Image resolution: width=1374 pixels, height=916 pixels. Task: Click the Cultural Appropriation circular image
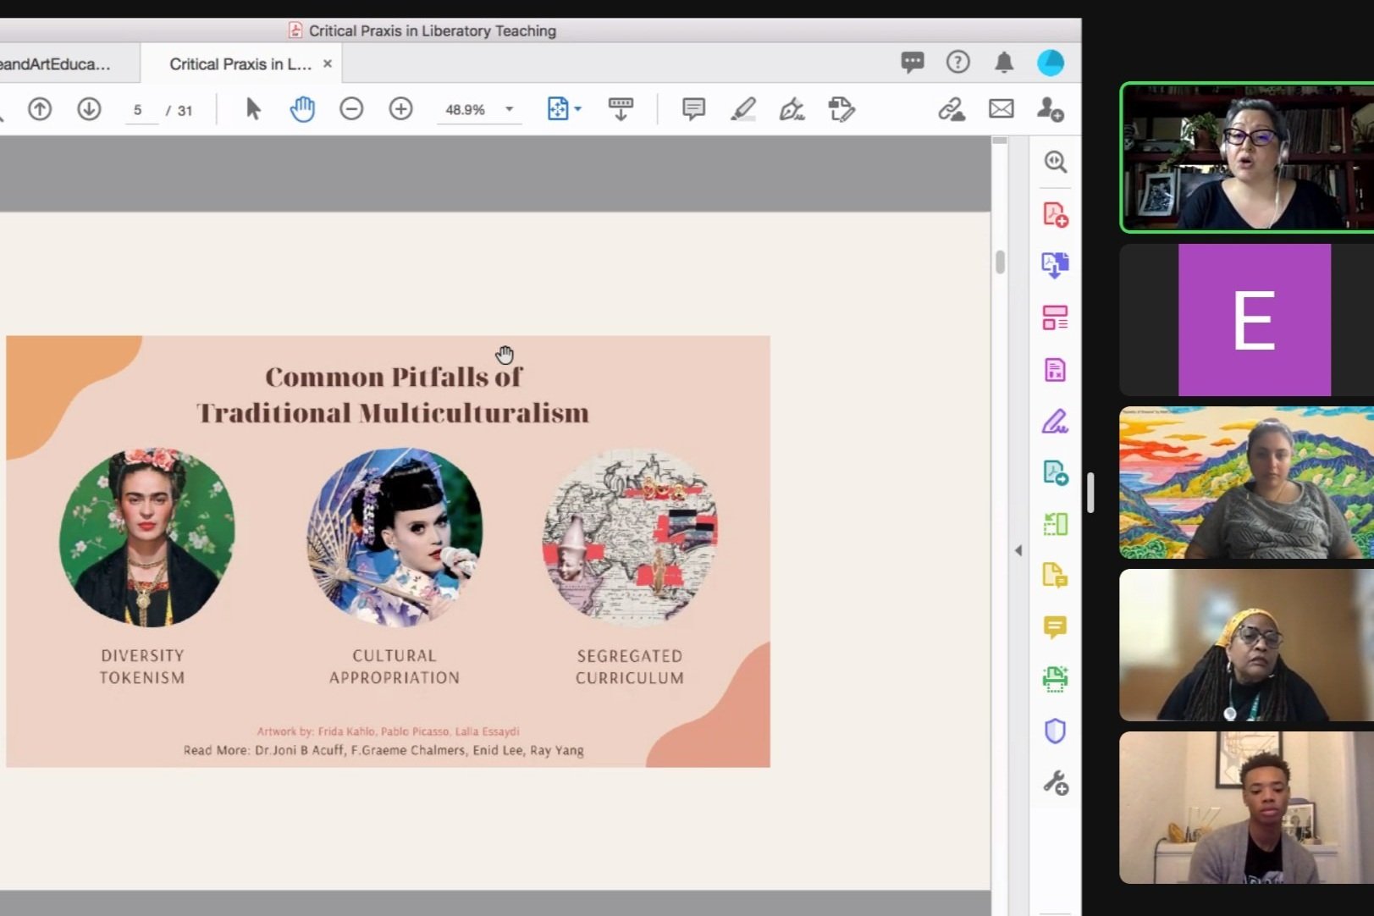coord(395,538)
